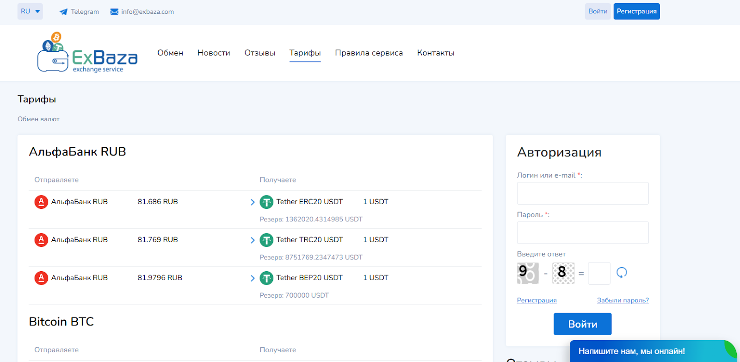Open the Отзывы menu item
Viewport: 740px width, 362px height.
(x=260, y=53)
